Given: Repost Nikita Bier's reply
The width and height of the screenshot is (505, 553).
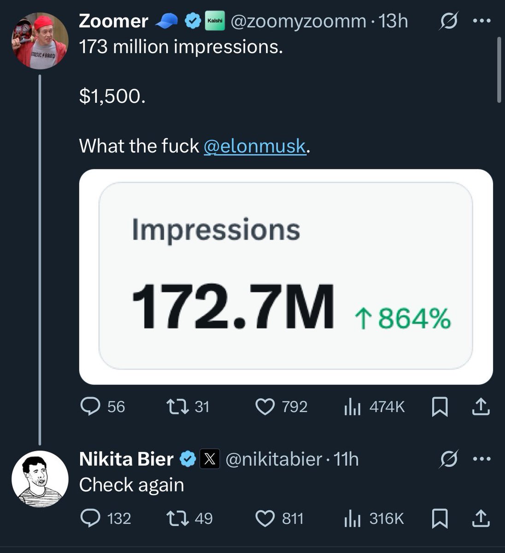Looking at the screenshot, I should [175, 518].
